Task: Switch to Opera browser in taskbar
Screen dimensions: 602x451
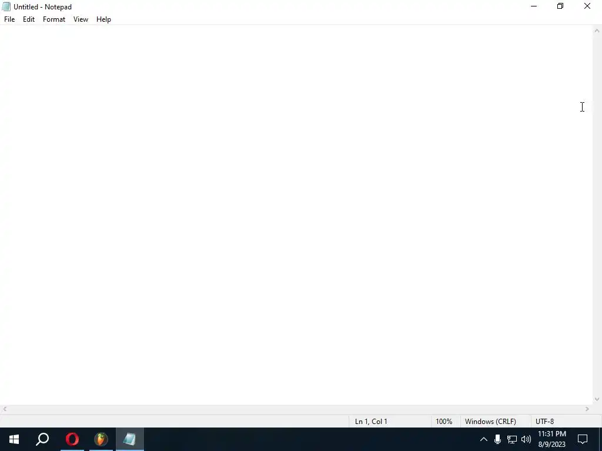Action: tap(72, 439)
